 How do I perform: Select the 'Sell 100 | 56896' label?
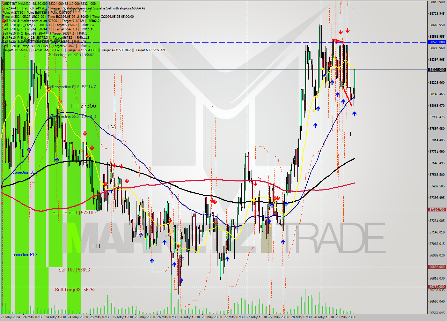[74, 270]
